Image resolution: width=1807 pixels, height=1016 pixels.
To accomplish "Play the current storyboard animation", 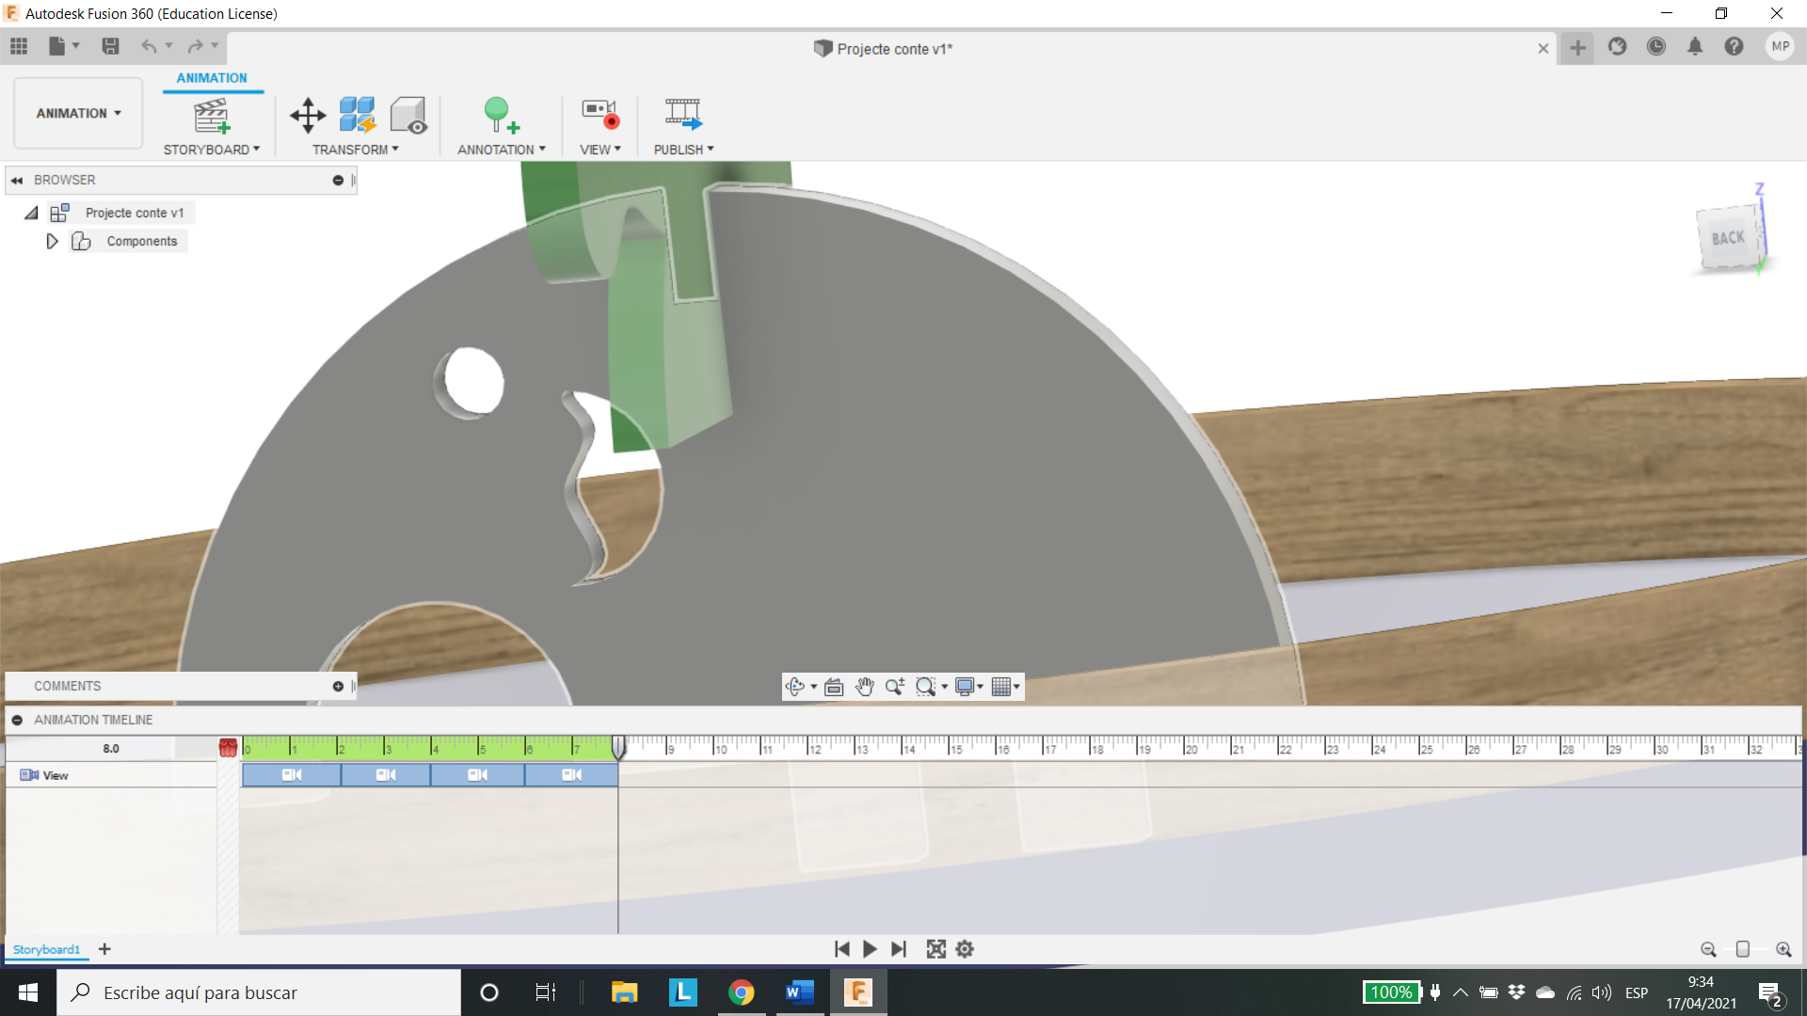I will tap(870, 950).
